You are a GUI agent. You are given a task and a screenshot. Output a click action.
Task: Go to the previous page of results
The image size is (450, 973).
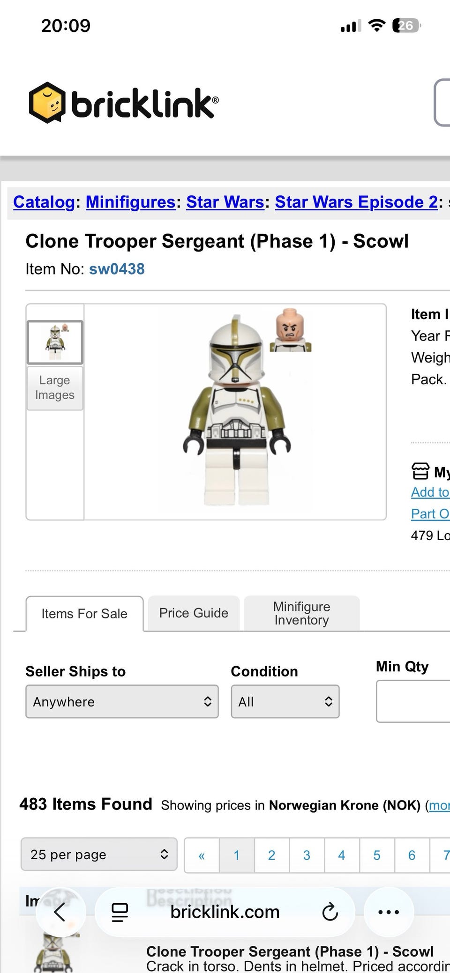(x=202, y=855)
